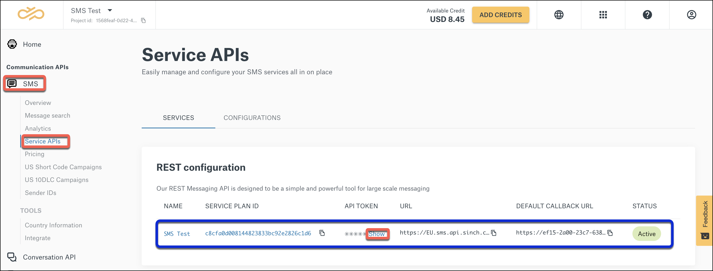The image size is (713, 271).
Task: Copy the REST API URL
Action: [494, 233]
